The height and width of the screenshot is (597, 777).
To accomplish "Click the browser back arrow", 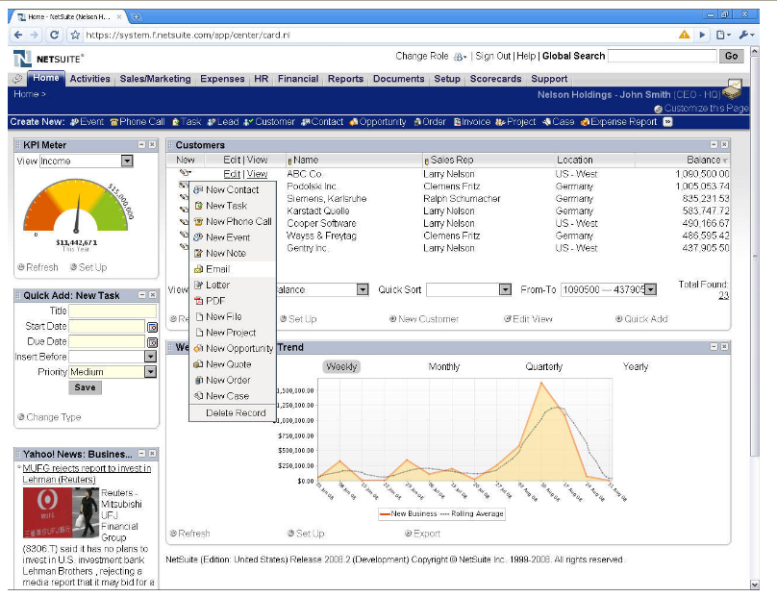I will [x=18, y=35].
